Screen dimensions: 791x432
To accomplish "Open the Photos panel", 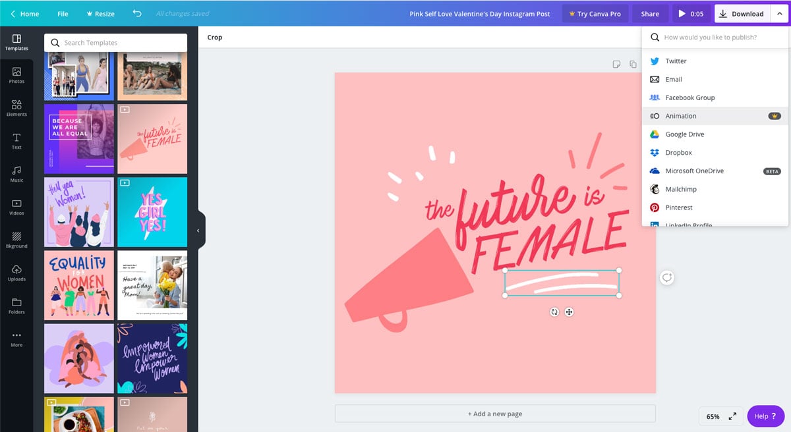I will click(x=16, y=75).
